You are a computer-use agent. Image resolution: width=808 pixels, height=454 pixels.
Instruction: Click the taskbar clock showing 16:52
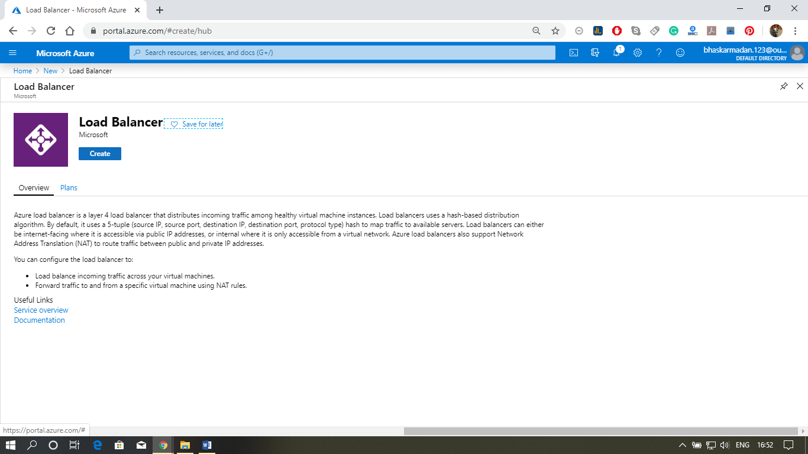pyautogui.click(x=765, y=445)
